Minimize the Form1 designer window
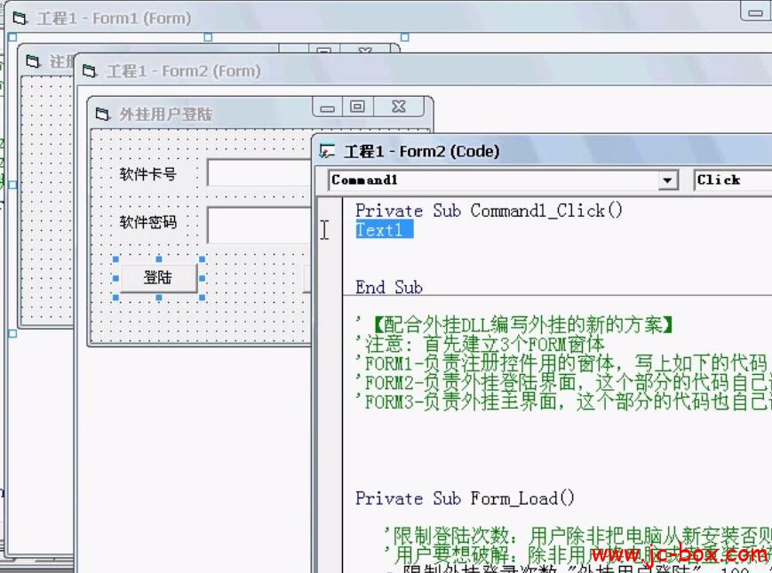Image resolution: width=772 pixels, height=573 pixels. (x=755, y=12)
